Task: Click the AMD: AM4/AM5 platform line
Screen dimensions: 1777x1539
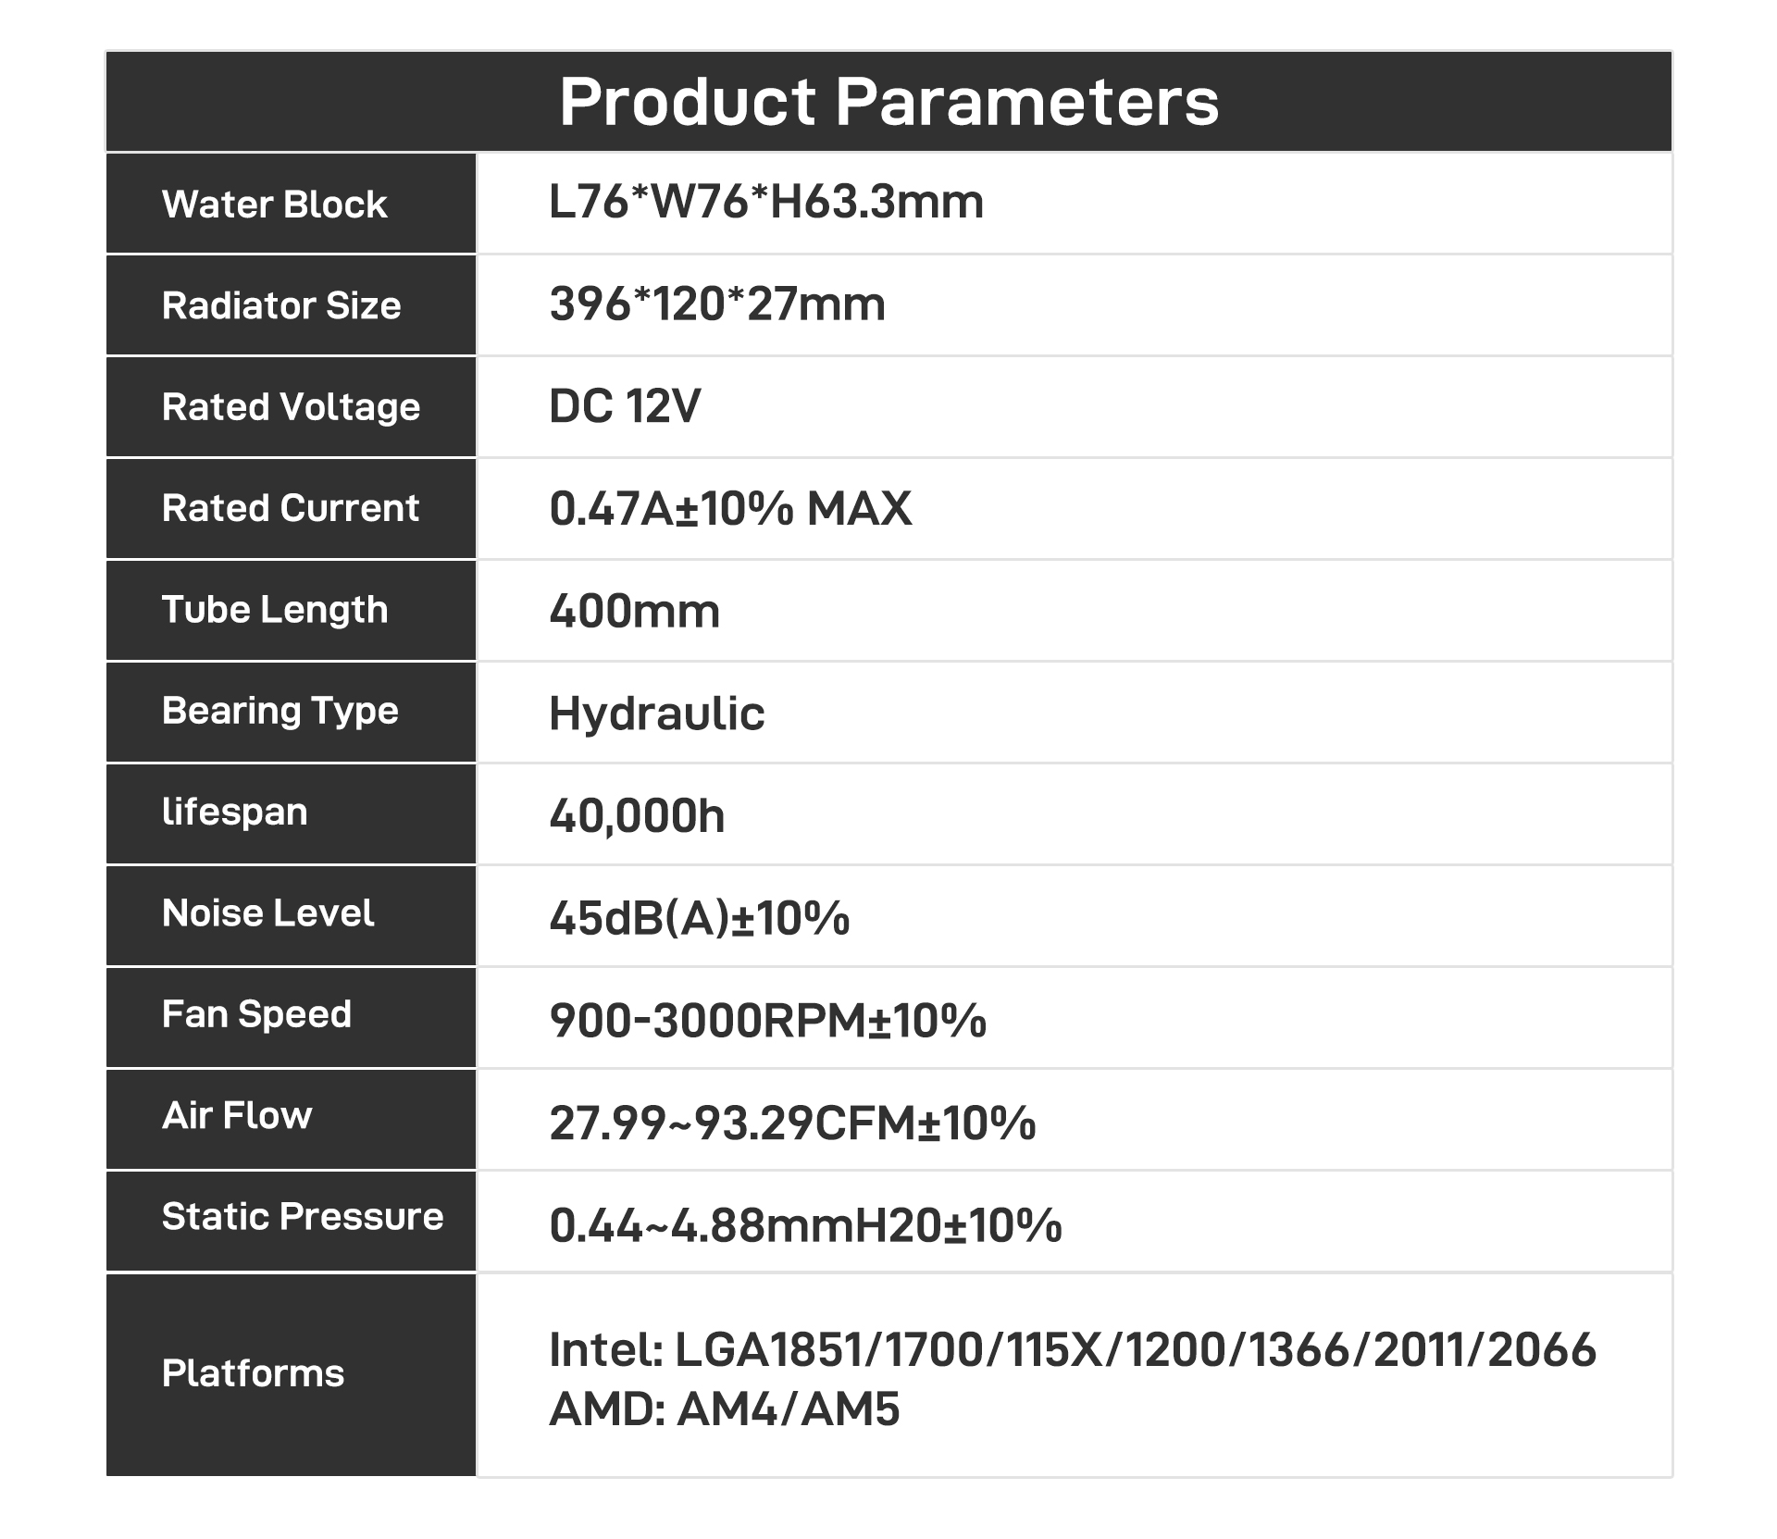Action: pos(724,1409)
